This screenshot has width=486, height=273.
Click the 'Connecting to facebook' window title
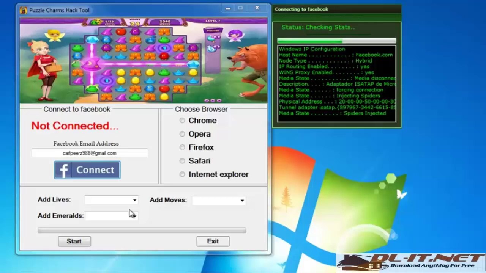click(x=301, y=9)
